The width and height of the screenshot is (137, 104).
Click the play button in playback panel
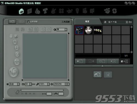click(x=17, y=92)
